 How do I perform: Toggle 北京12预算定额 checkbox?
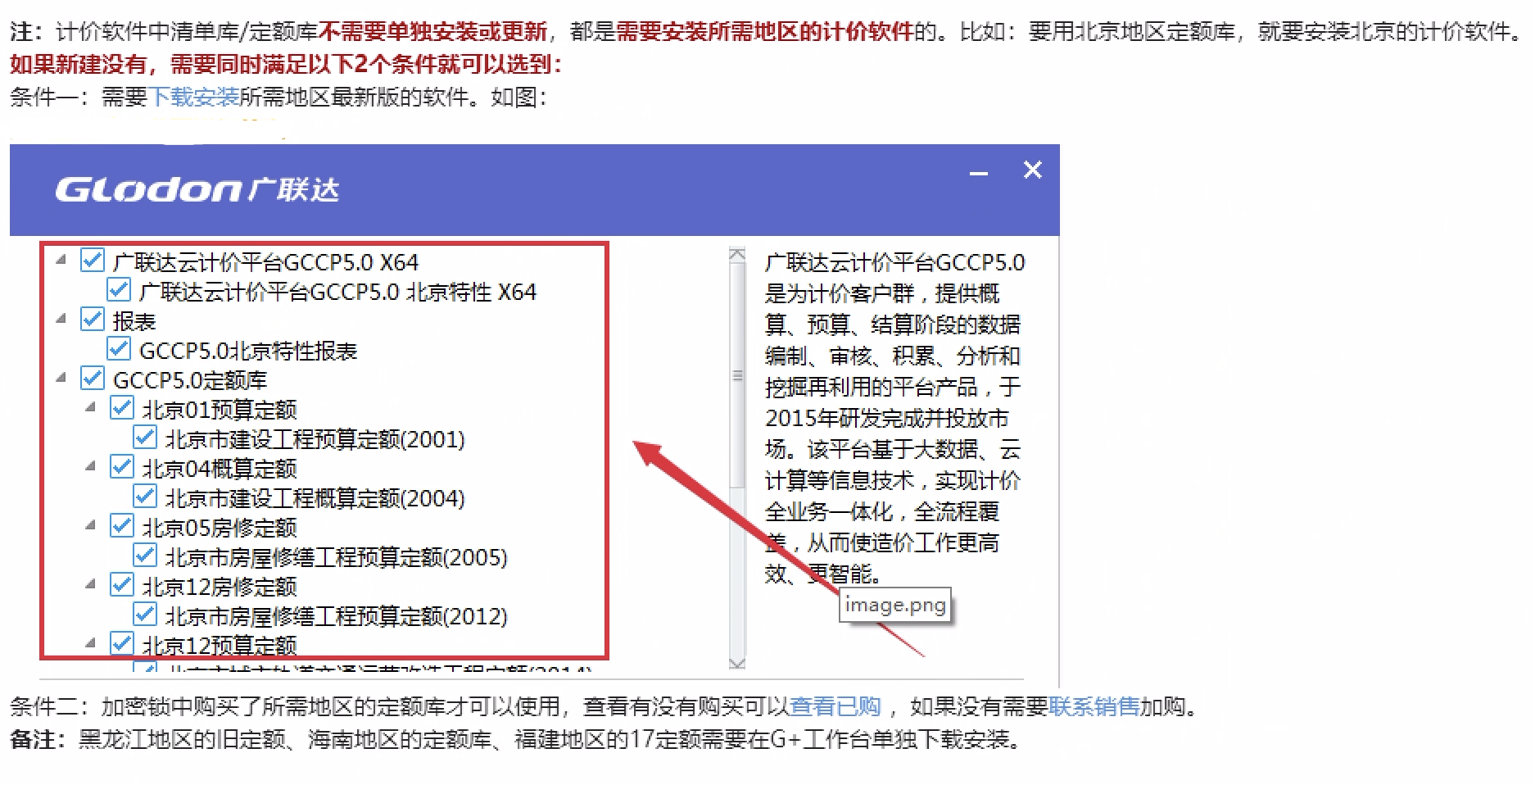tap(121, 644)
